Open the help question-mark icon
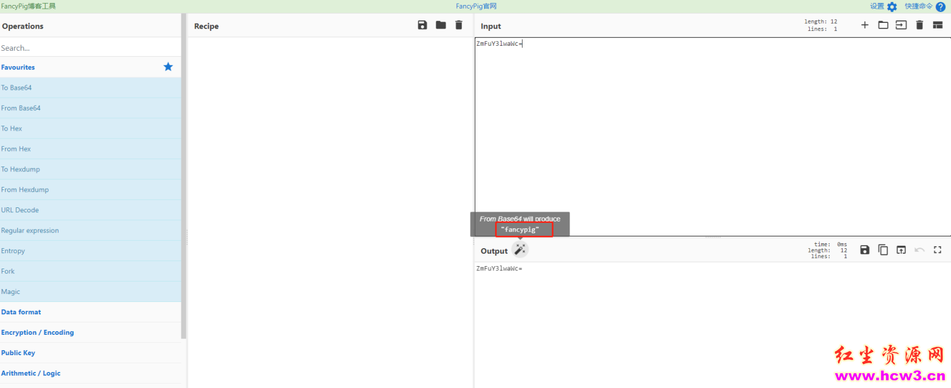The height and width of the screenshot is (388, 951). (940, 7)
